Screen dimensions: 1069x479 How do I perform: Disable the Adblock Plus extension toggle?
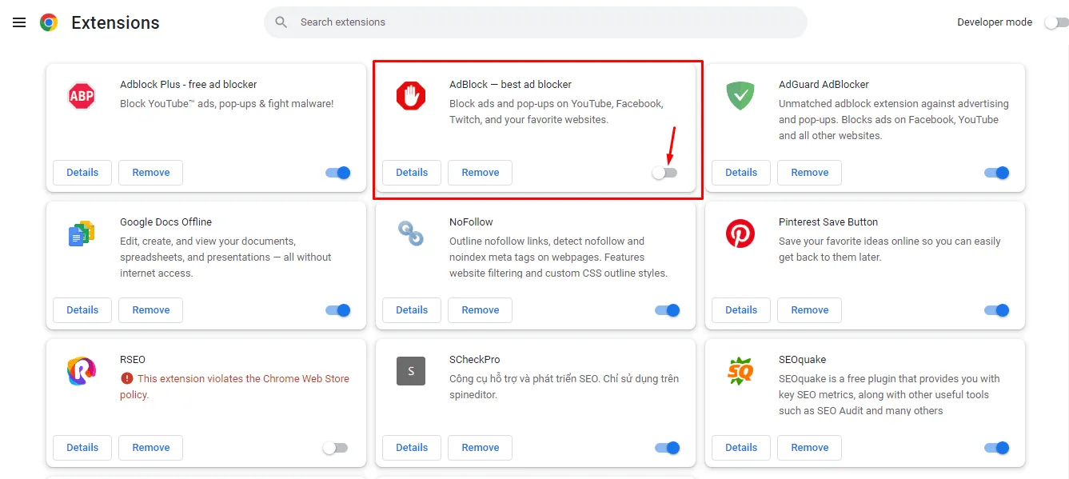pos(338,173)
